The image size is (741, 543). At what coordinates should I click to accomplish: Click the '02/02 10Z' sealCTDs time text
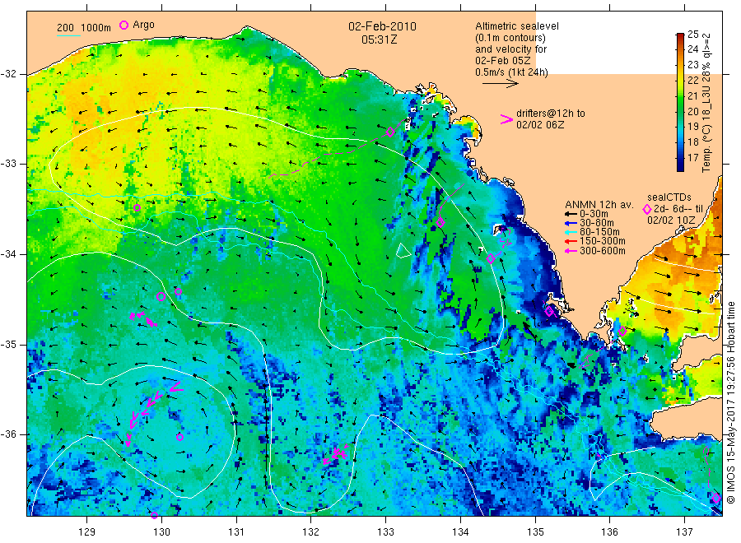[x=671, y=220]
